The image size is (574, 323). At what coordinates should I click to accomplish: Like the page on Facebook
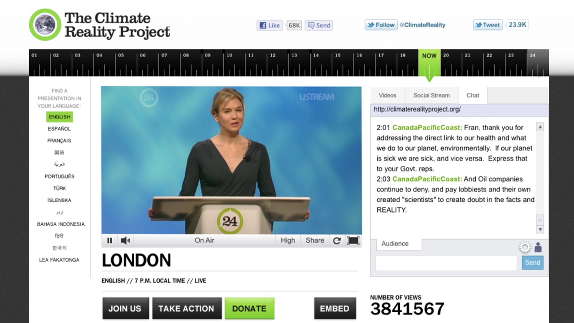pos(269,25)
